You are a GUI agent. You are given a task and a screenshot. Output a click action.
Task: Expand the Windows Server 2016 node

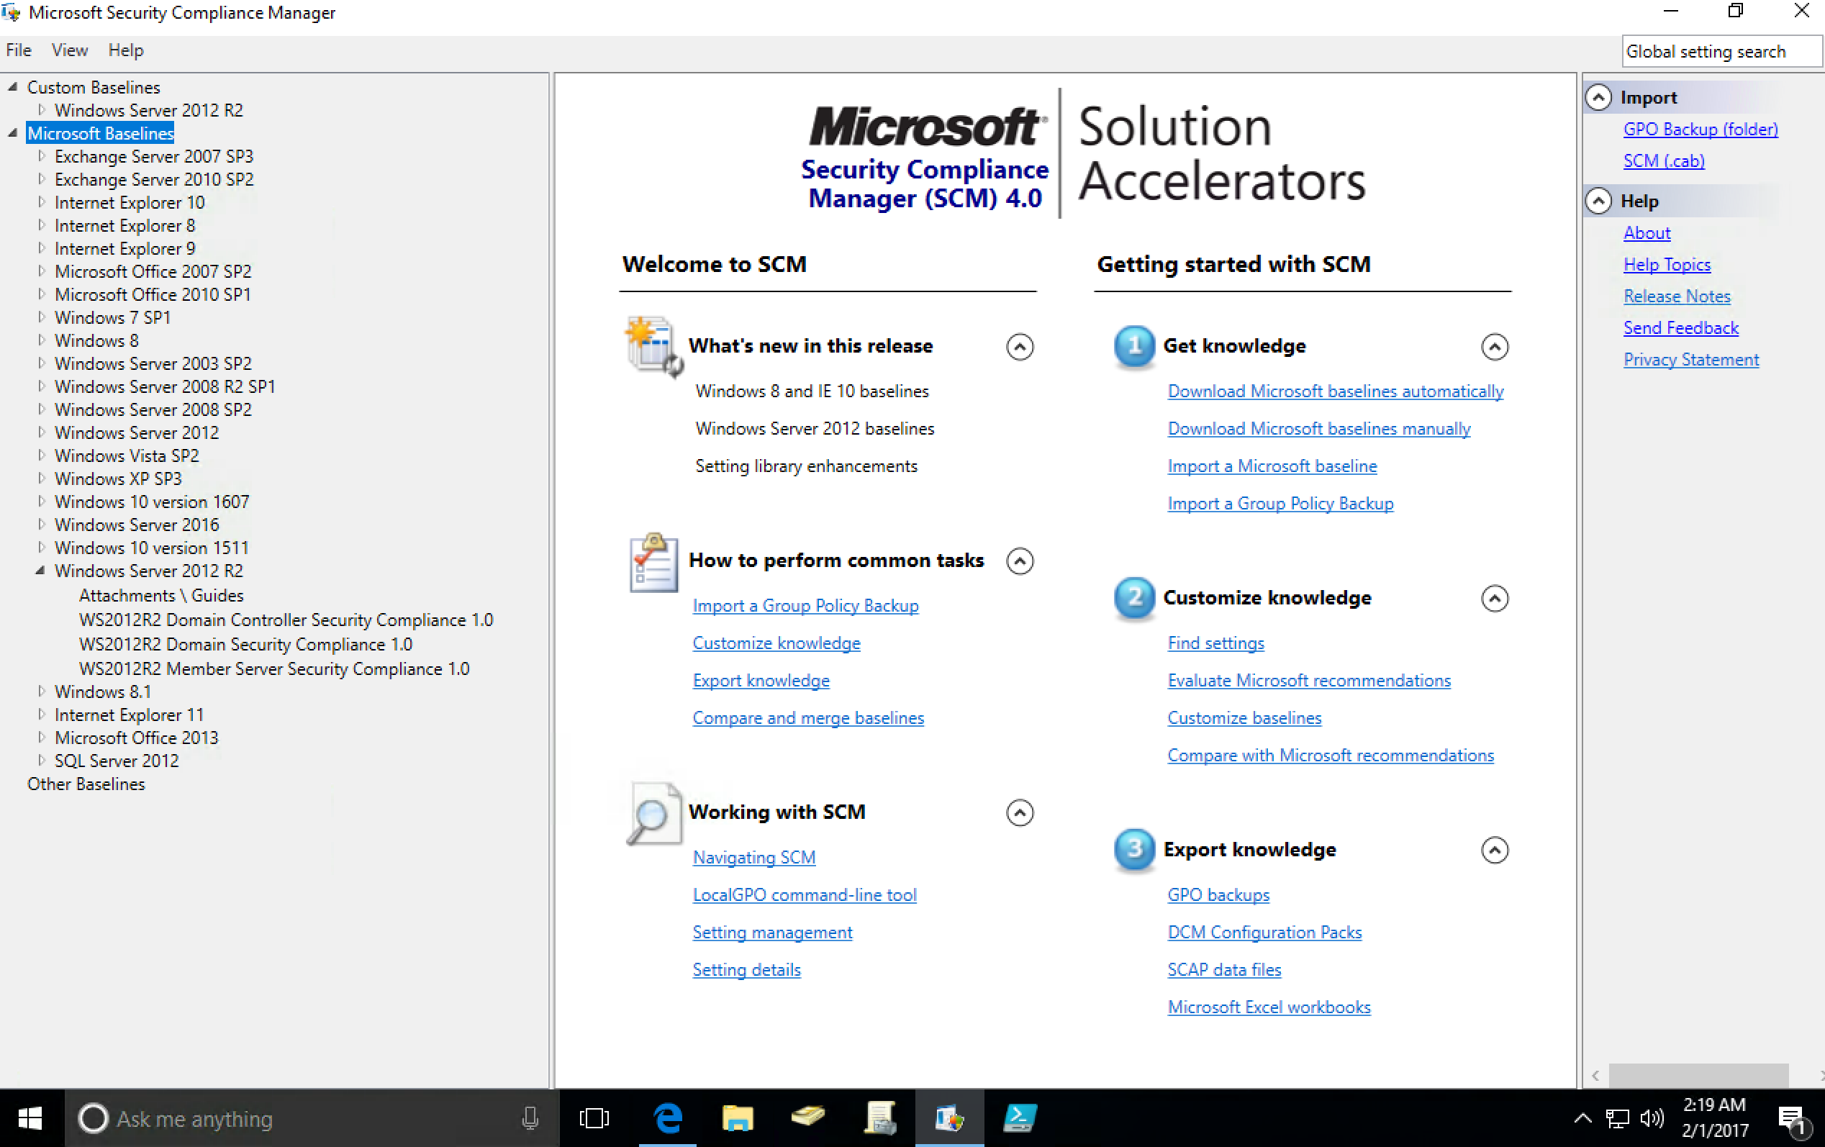[42, 525]
